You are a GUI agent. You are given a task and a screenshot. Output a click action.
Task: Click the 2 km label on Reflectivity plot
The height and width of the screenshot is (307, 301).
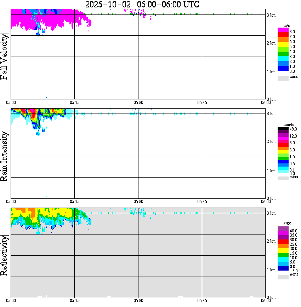[271, 241]
